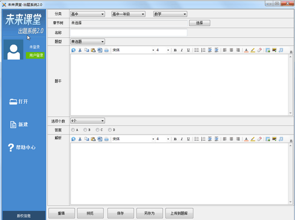Click paste icon in 题干 toolbar

click(93, 50)
